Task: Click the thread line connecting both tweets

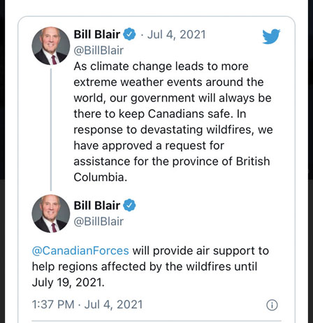Action: click(51, 129)
